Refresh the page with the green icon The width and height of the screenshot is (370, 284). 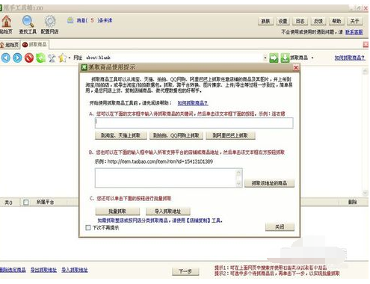point(40,58)
